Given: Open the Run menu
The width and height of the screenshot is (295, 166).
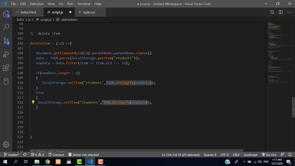Looking at the screenshot, I should pos(70,4).
